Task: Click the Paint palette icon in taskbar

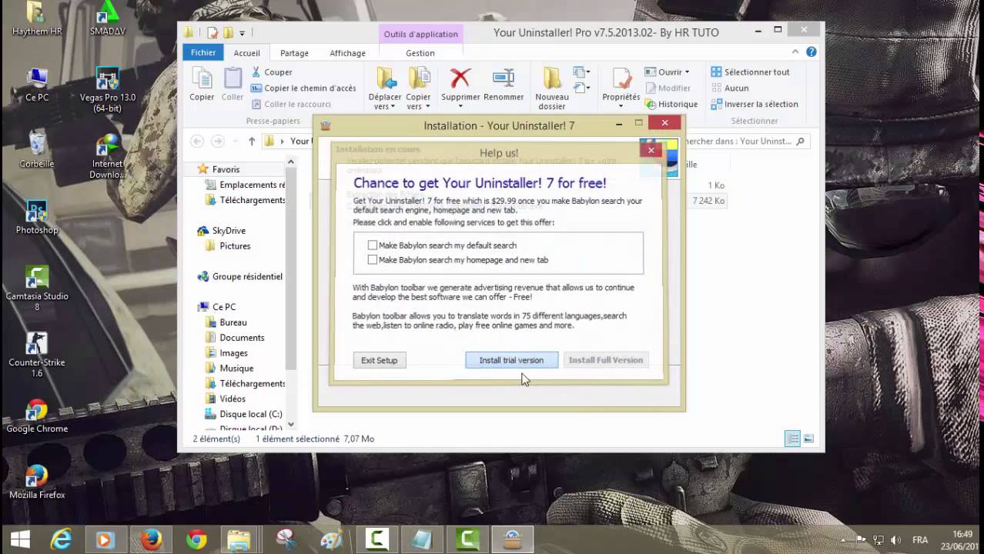Action: [x=332, y=539]
